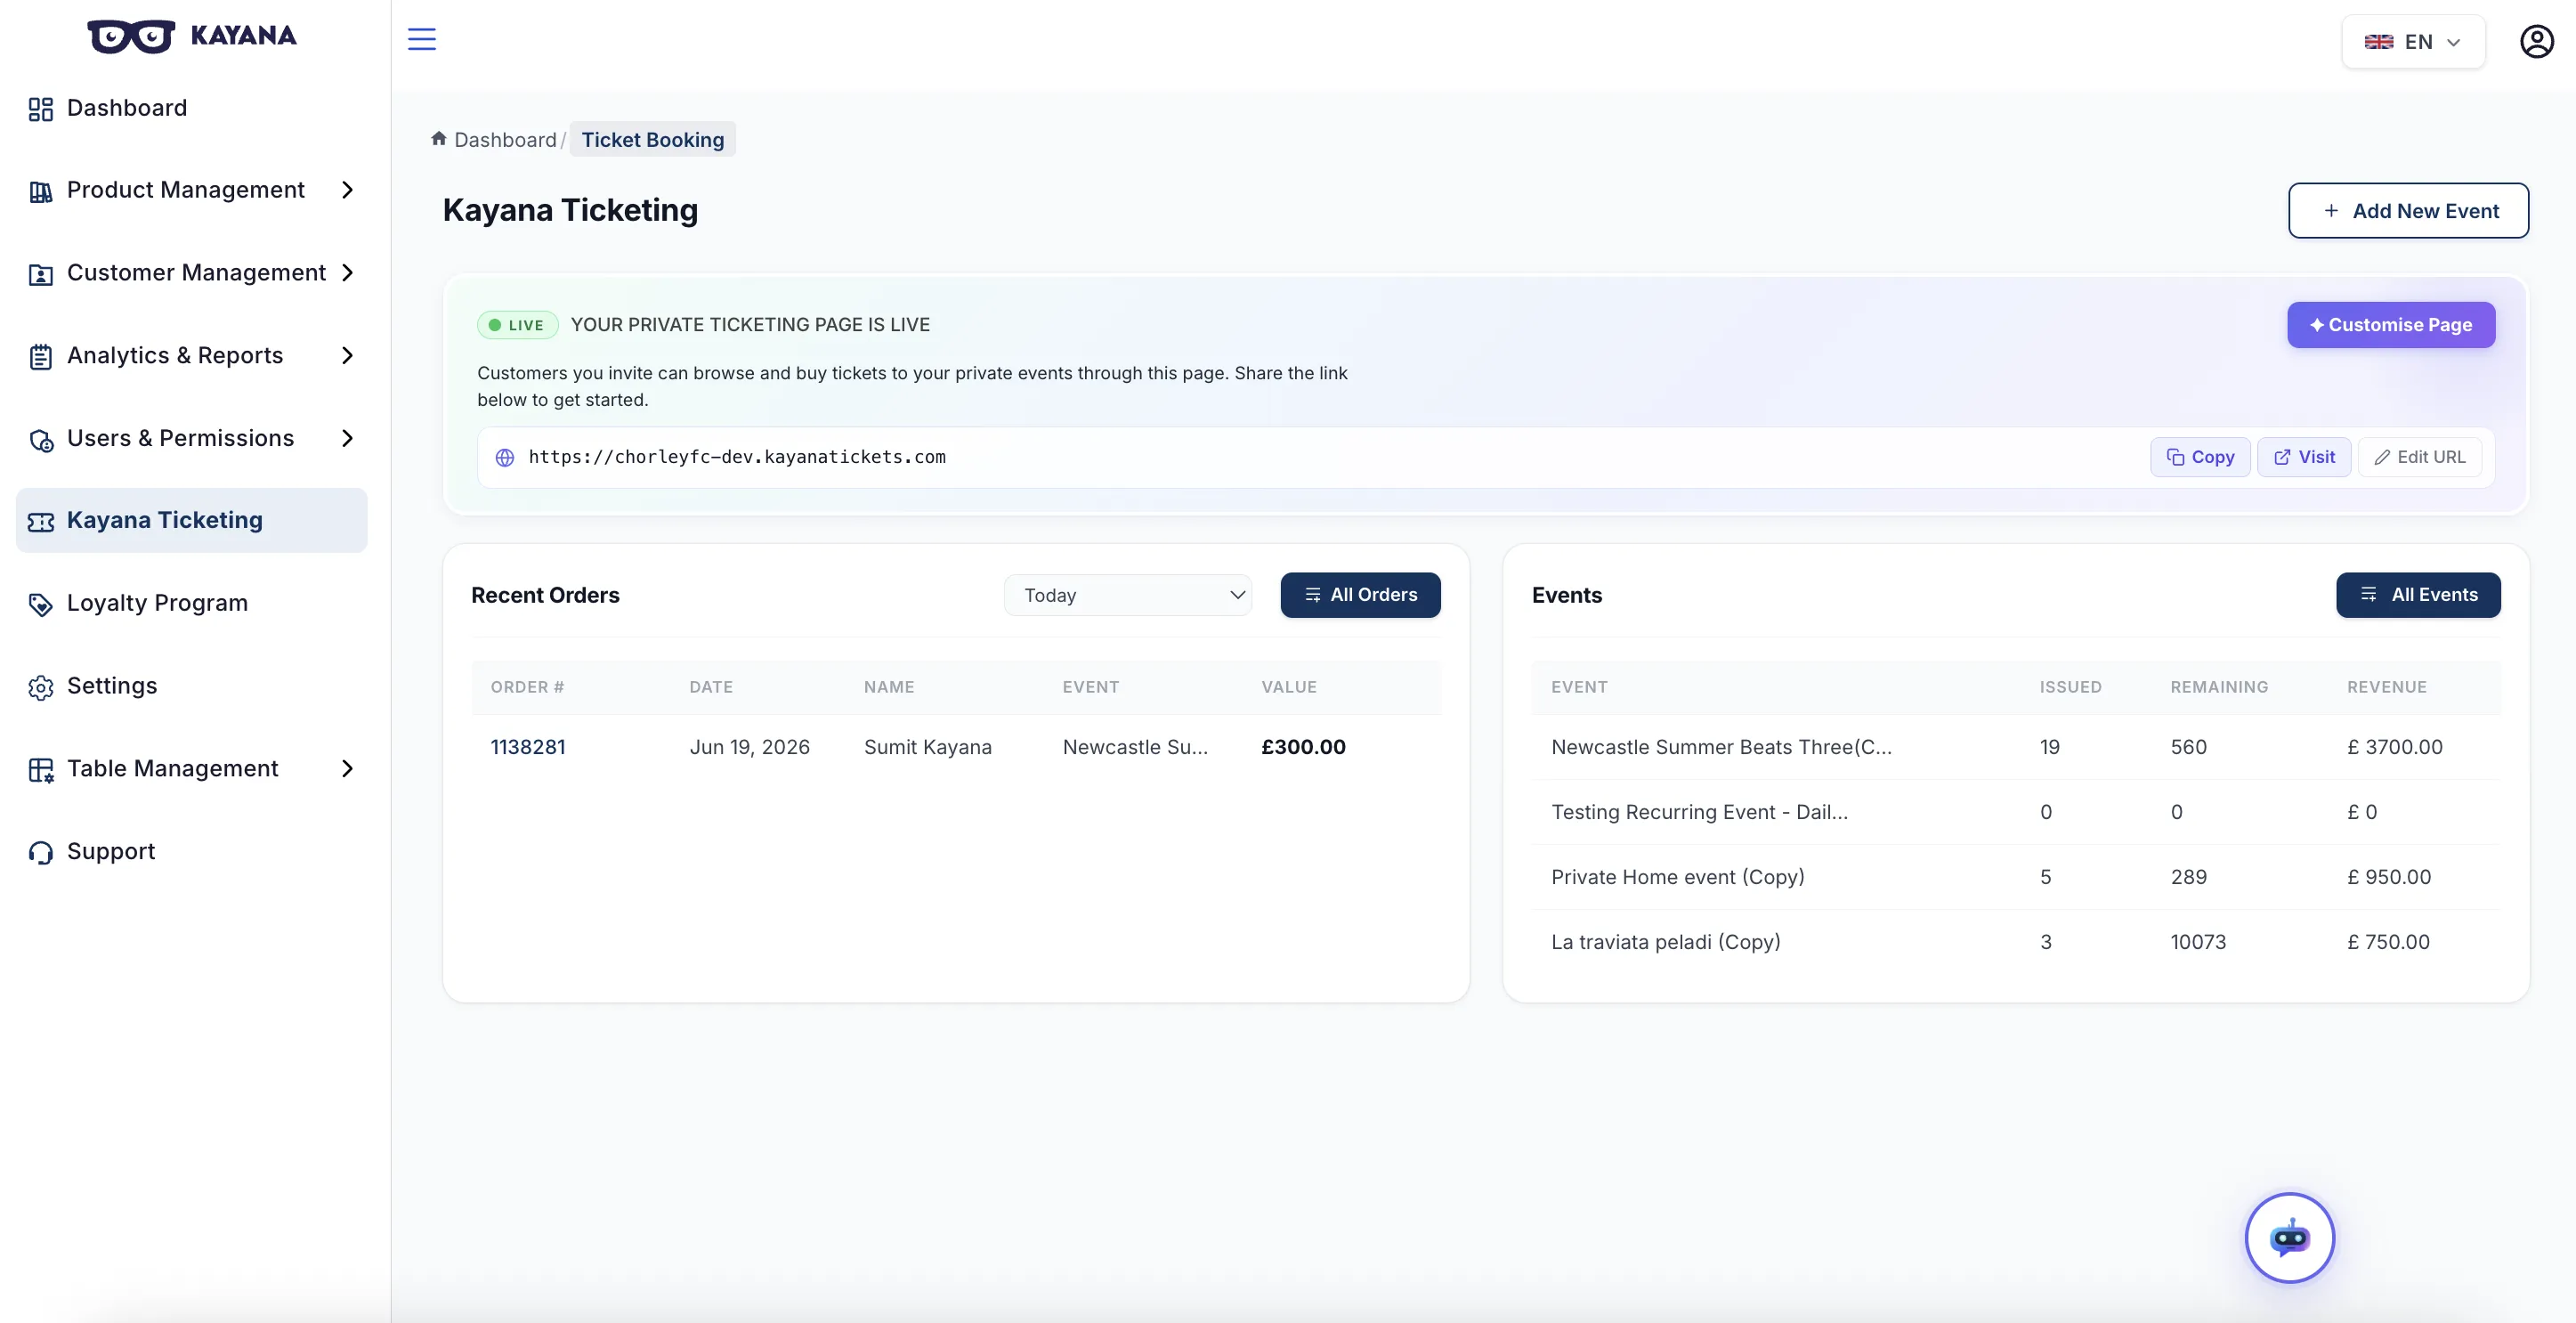
Task: Click the Jun 19, 2026 date cell
Action: 750,747
